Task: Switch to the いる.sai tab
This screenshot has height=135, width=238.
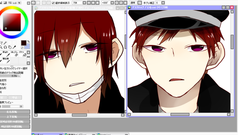Action: (x=47, y=134)
